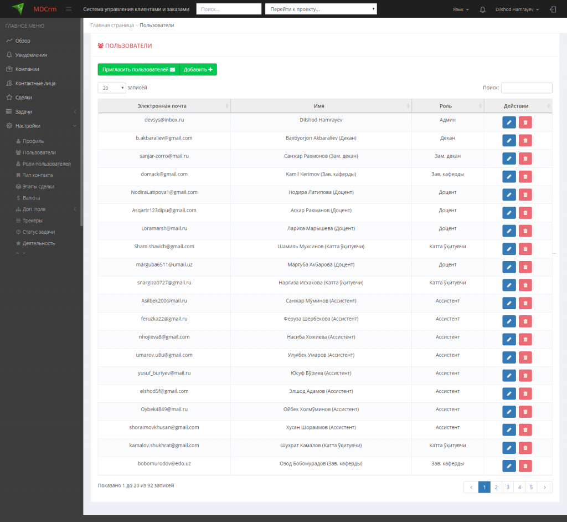The width and height of the screenshot is (567, 522).
Task: Delete the bobomurodov@edo.uz user row
Action: click(525, 466)
